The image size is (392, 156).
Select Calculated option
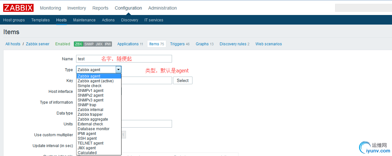[99, 153]
